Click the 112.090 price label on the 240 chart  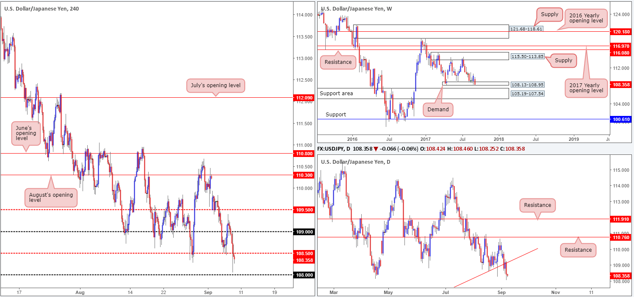[304, 98]
